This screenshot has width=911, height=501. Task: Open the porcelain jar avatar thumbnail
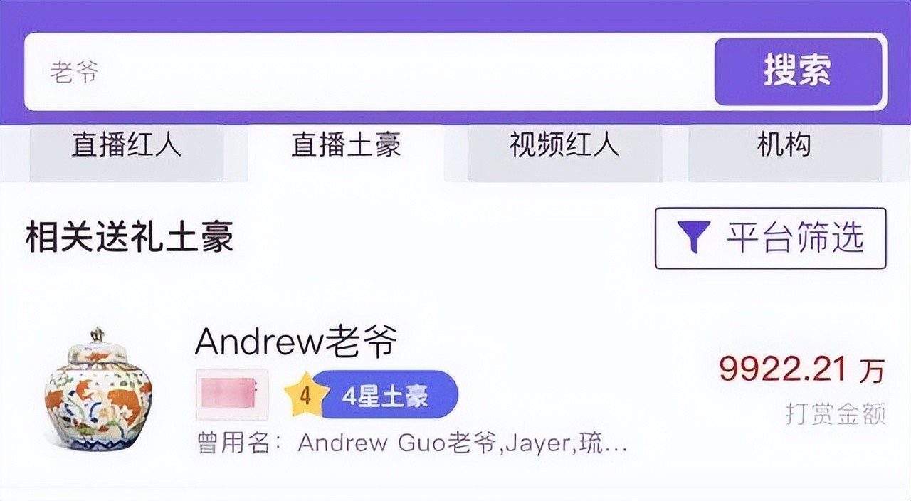98,390
